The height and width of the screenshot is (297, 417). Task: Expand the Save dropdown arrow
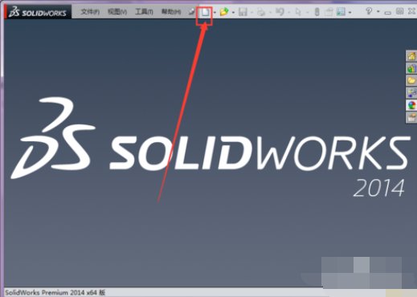tap(251, 13)
